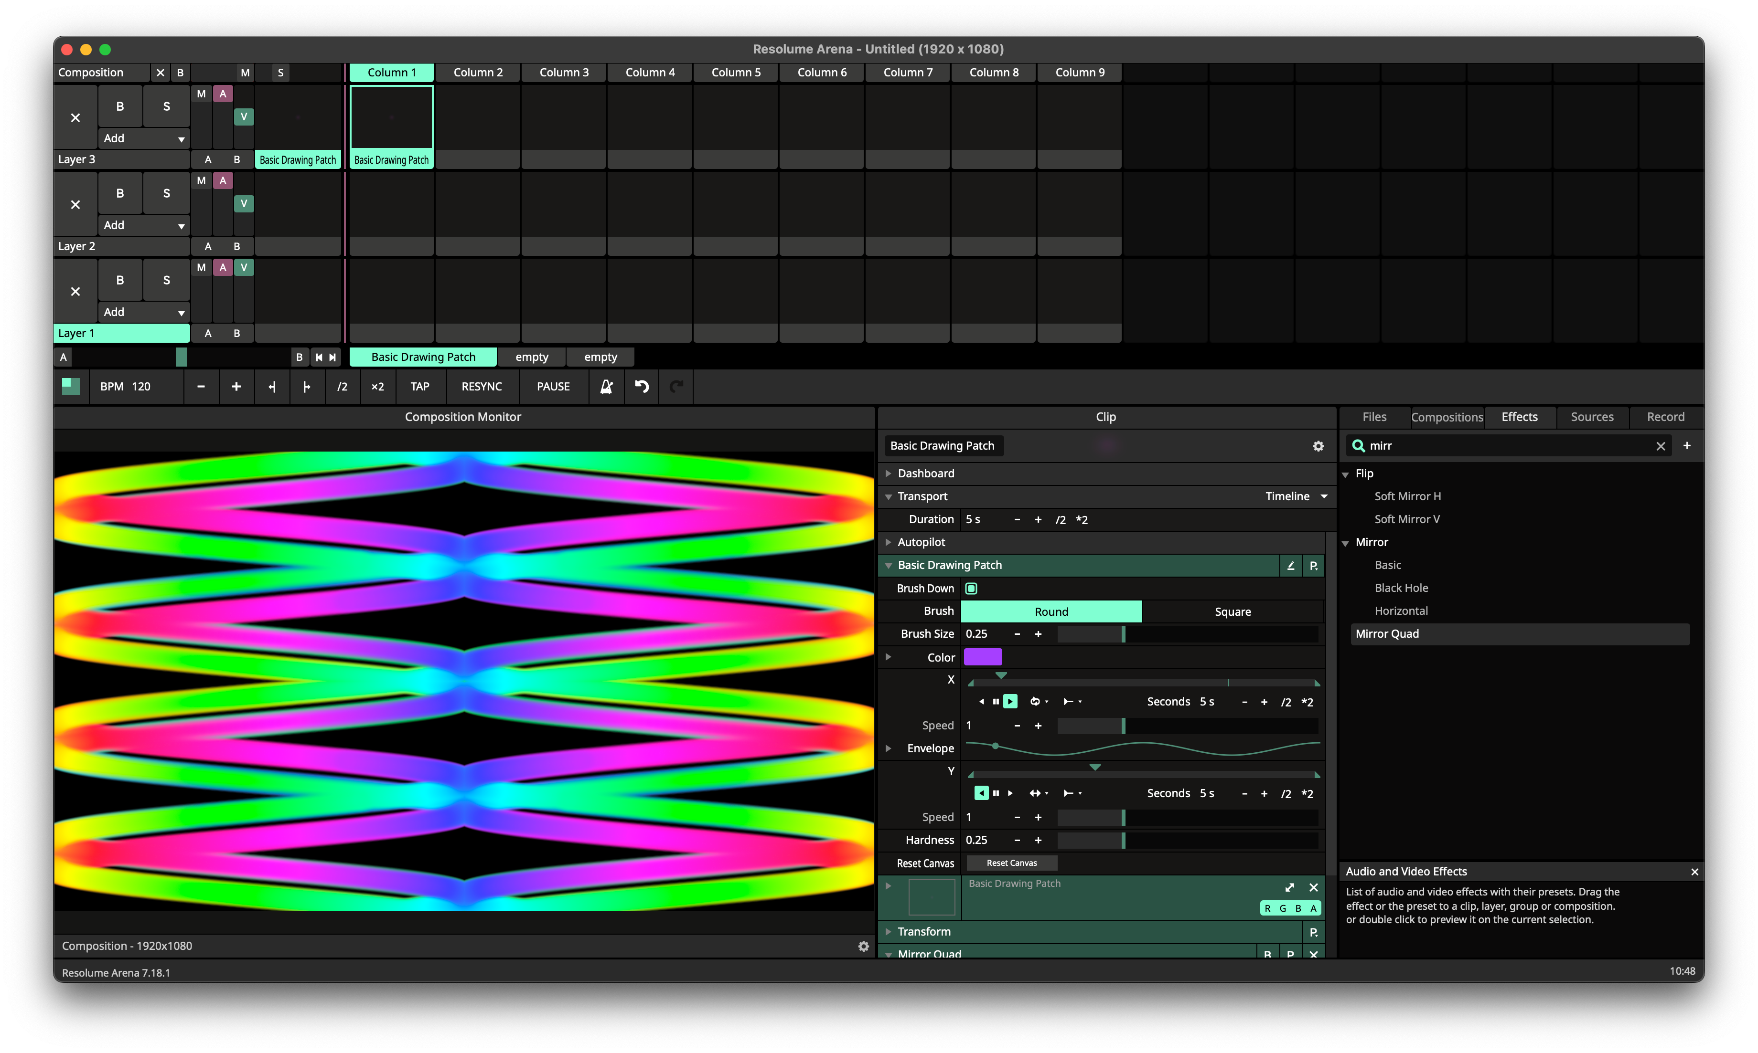This screenshot has width=1758, height=1053.
Task: Expand the Dashboard section
Action: point(888,474)
